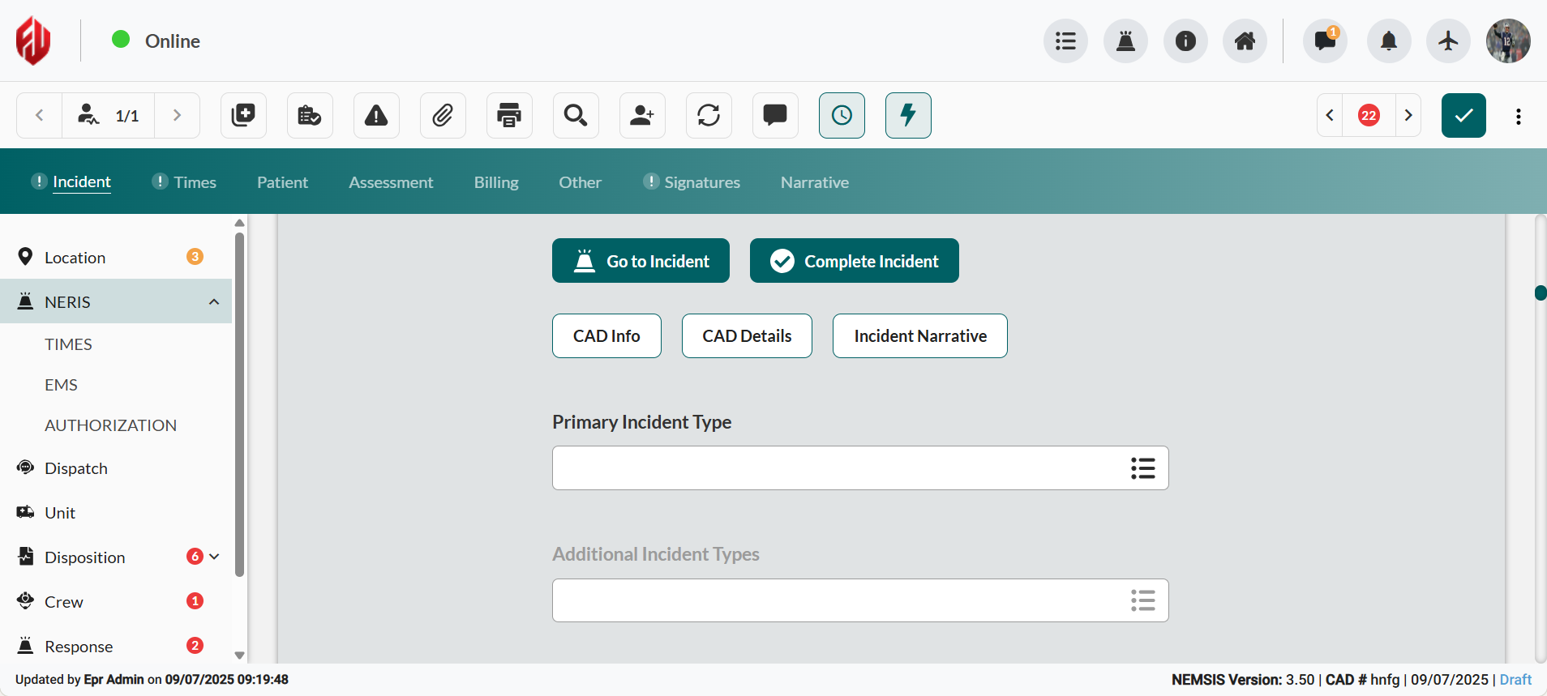Click the airplane icon in header
Viewport: 1547px width, 696px height.
click(x=1448, y=41)
